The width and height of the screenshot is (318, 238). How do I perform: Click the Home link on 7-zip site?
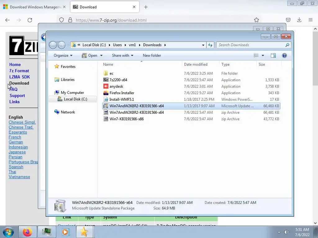tap(15, 64)
